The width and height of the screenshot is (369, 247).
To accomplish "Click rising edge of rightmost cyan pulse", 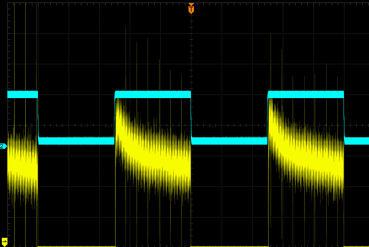I will pos(268,118).
